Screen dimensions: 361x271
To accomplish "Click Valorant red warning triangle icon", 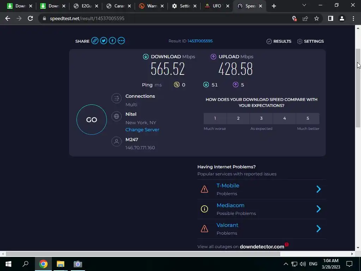I will (x=204, y=229).
